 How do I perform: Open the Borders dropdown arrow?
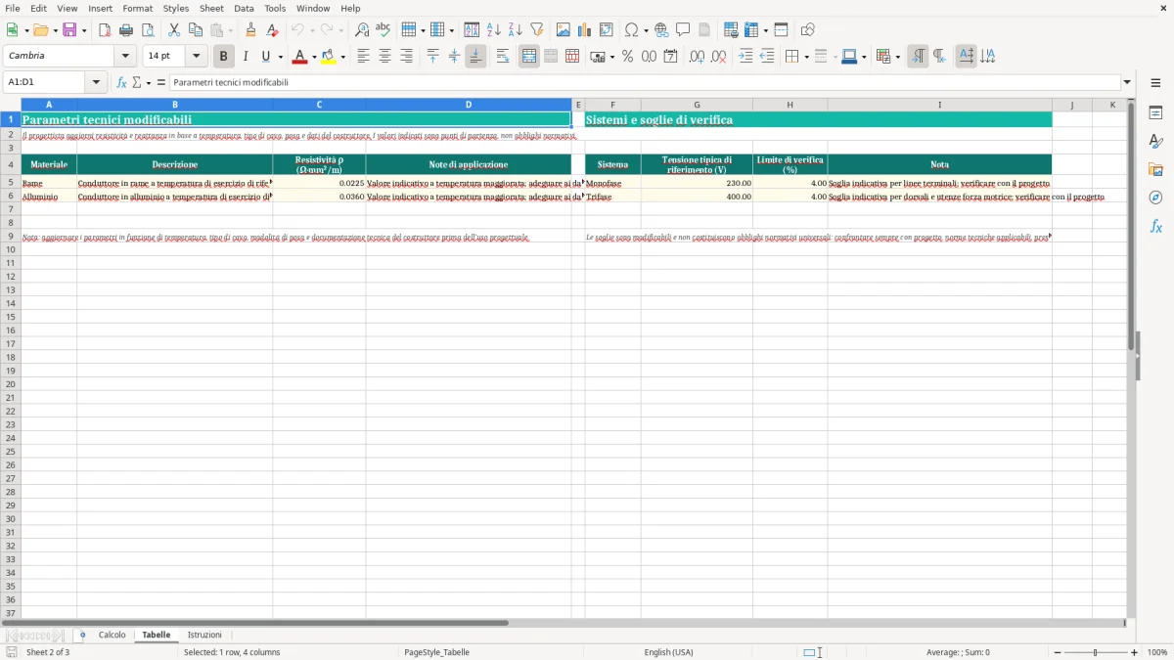point(805,57)
